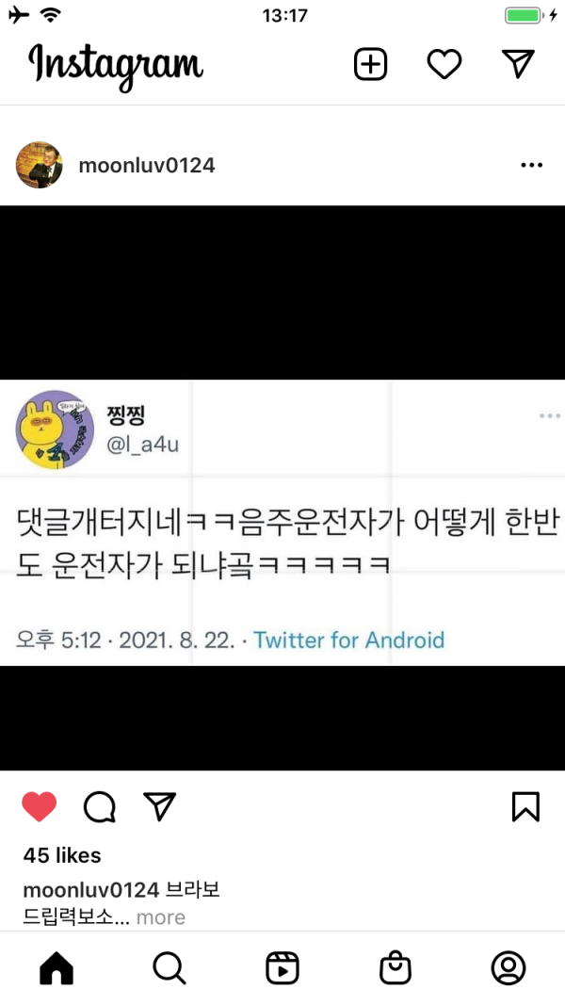Open Reels tab in bottom bar
This screenshot has width=565, height=1005.
coord(282,968)
